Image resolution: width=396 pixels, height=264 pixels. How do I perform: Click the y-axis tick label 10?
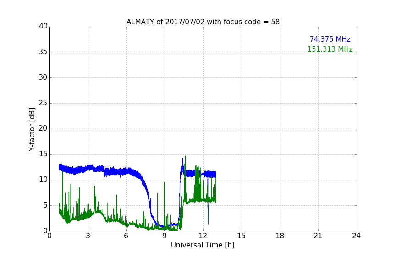click(43, 180)
